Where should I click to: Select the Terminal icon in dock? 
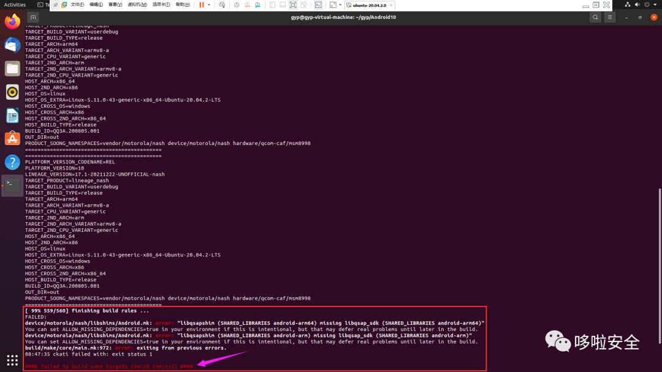[x=12, y=185]
